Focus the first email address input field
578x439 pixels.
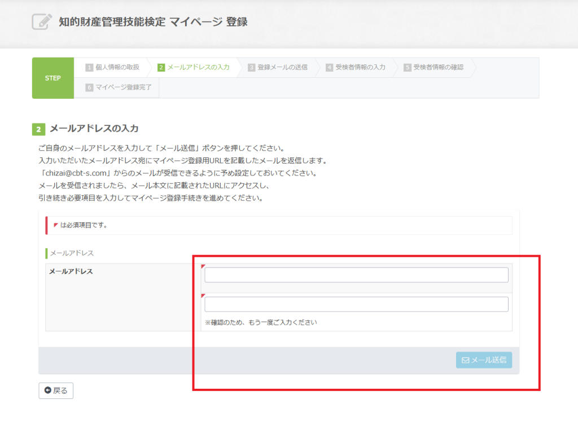pos(356,275)
